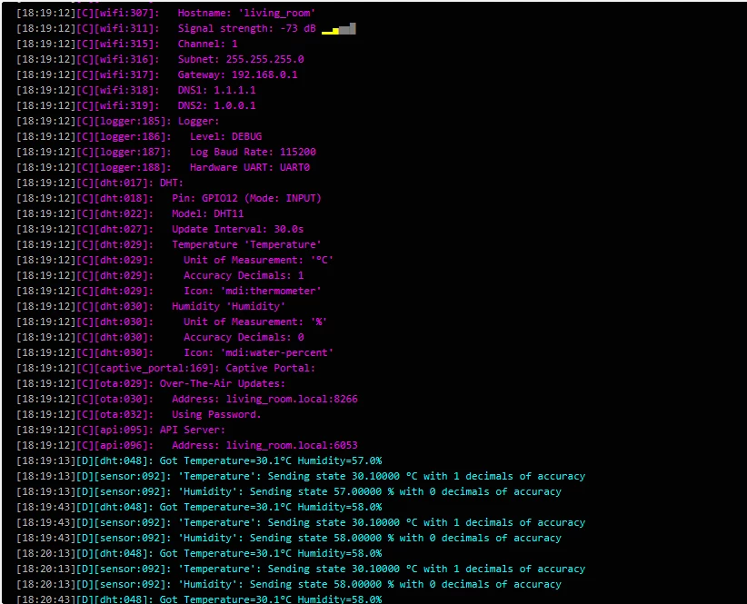
Task: Click the logger 'Level: DEBUG' line
Action: pyautogui.click(x=225, y=136)
